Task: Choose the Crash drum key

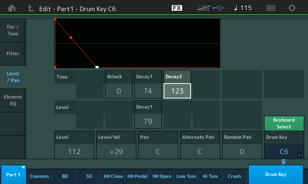Action: tap(234, 176)
